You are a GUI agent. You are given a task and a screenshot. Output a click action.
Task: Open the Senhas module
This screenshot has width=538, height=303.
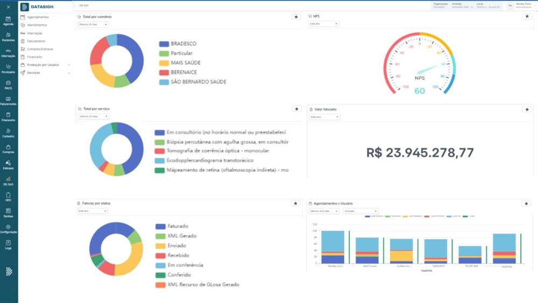click(x=8, y=213)
